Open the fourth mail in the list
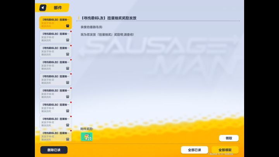279x157 pixels. click(x=55, y=66)
